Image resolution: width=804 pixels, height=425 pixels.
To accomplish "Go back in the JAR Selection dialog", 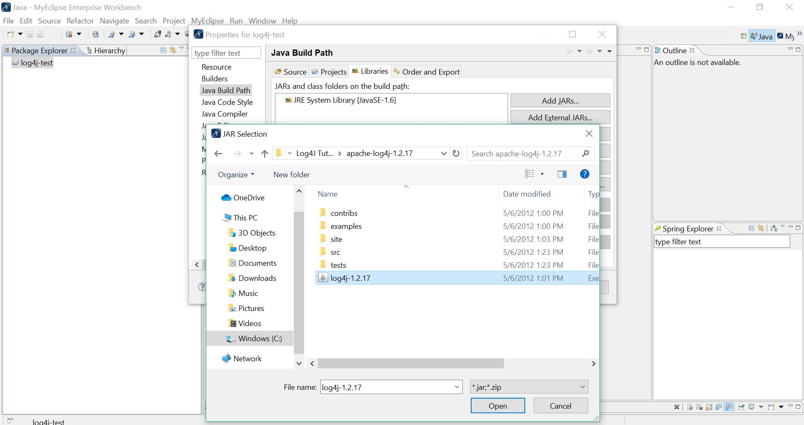I will click(x=218, y=154).
